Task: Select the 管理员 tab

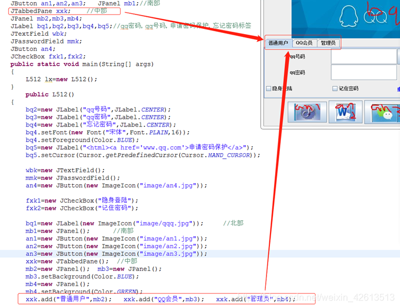Action: [x=328, y=43]
